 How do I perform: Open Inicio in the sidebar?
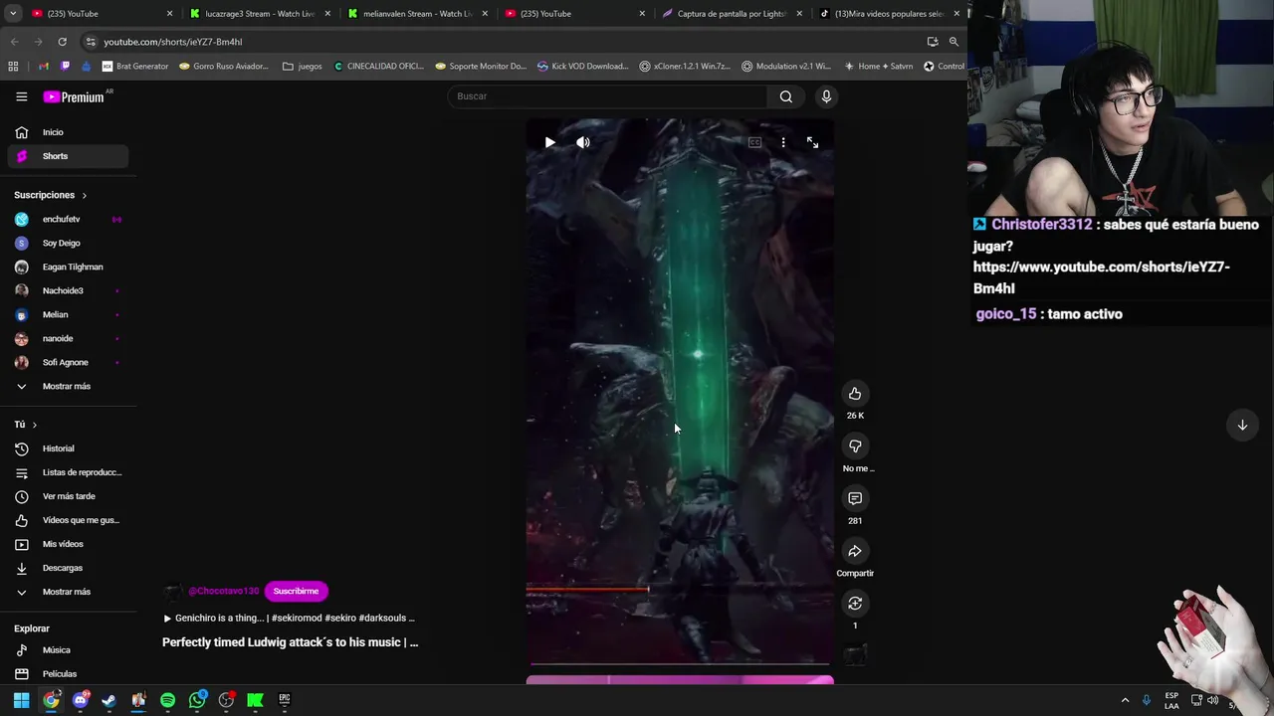click(68, 132)
